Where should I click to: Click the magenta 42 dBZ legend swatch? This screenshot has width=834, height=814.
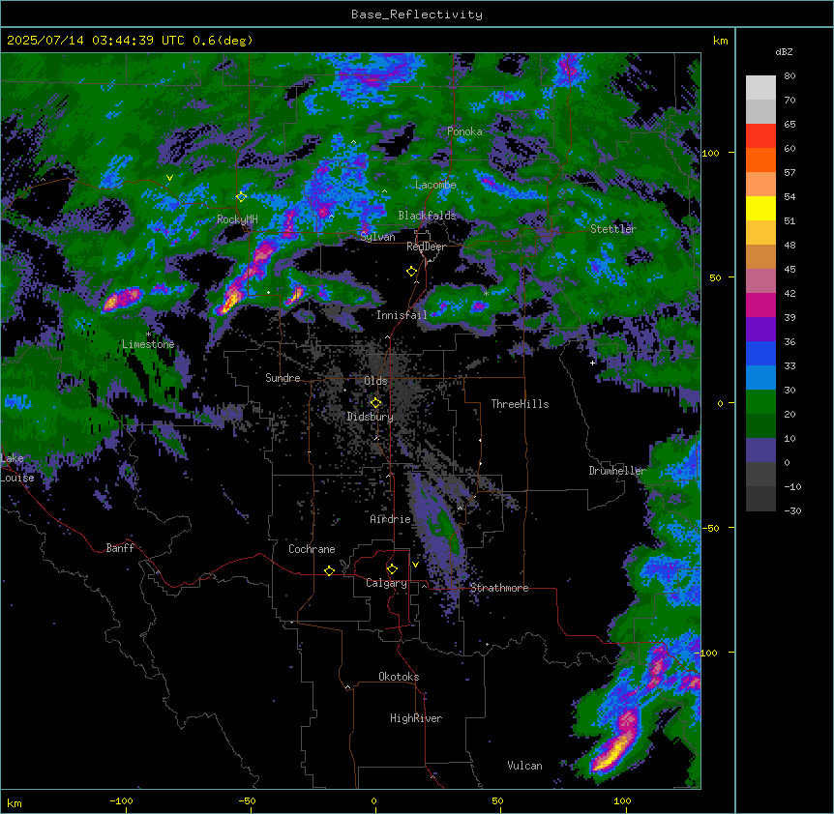(x=760, y=305)
